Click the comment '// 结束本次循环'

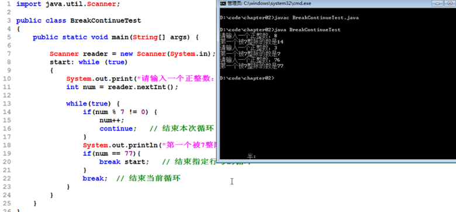coord(181,128)
